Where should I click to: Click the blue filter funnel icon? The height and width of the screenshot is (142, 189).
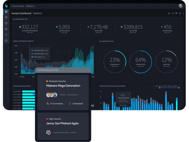176,13
